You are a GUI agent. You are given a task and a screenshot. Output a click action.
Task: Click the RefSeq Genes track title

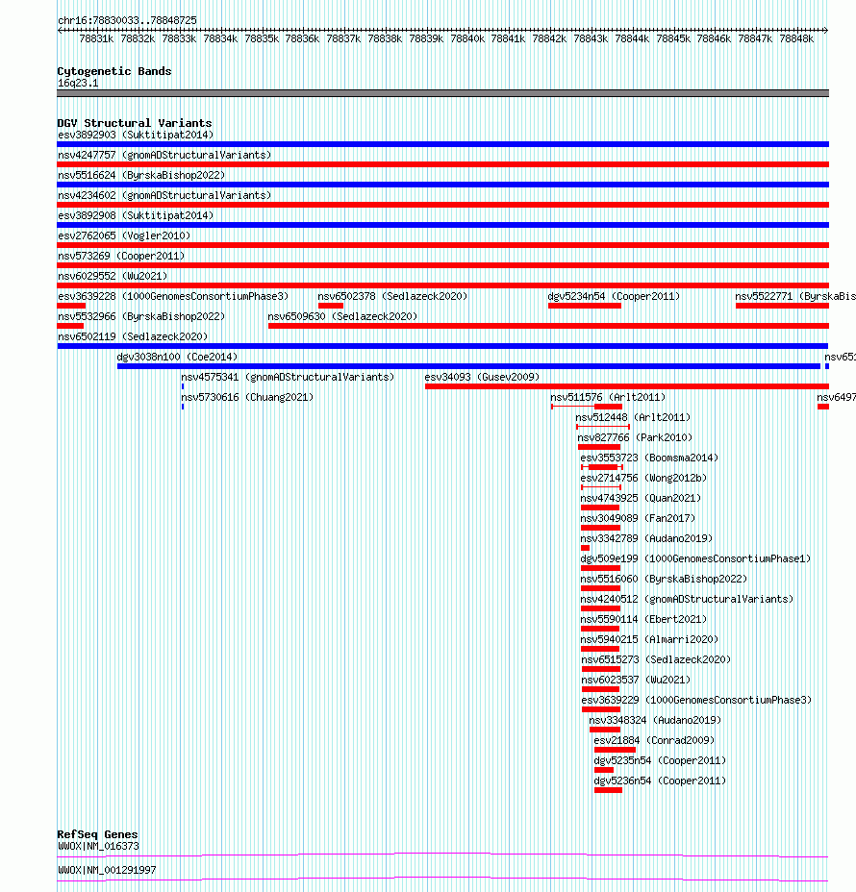pos(97,834)
